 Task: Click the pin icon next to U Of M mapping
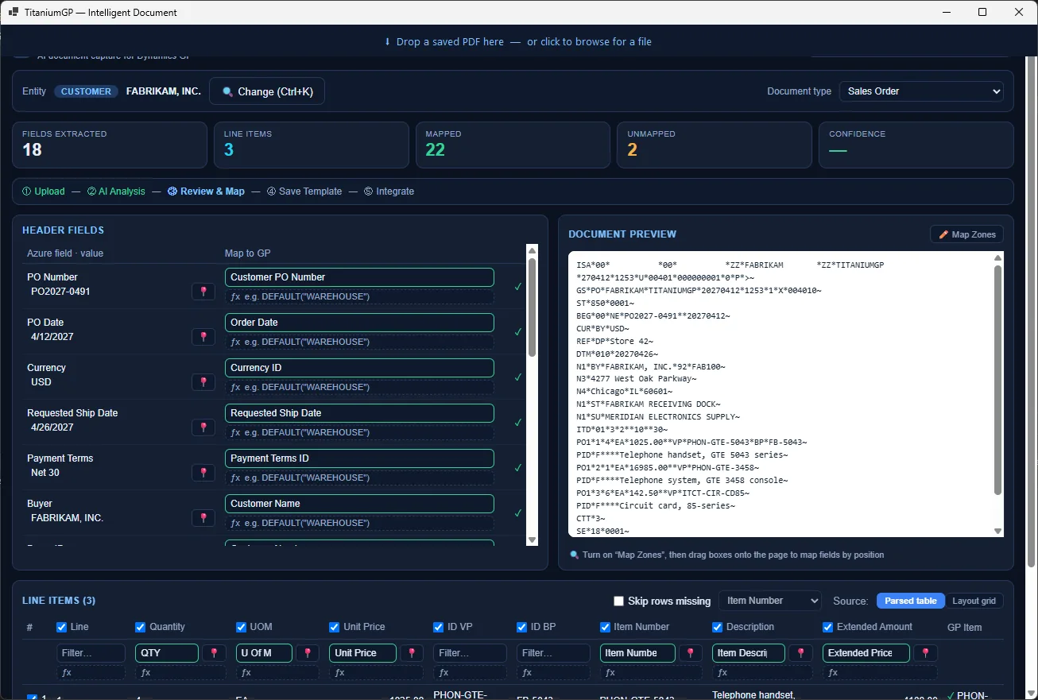click(308, 653)
